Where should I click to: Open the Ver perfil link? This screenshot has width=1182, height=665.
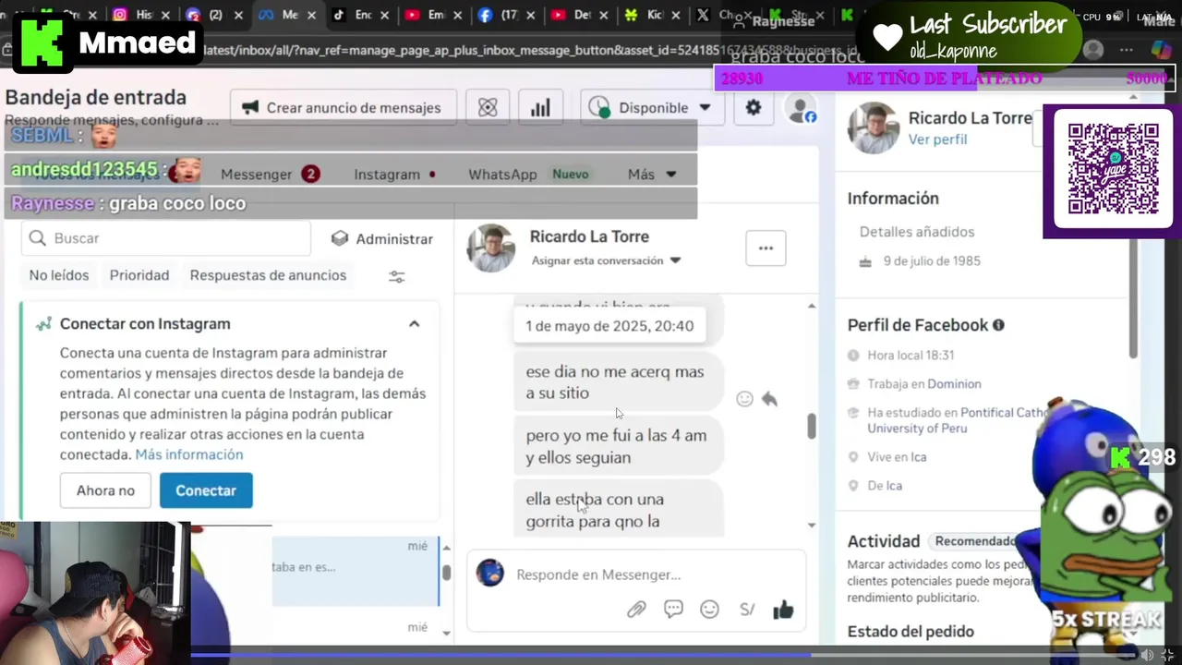[x=937, y=139]
